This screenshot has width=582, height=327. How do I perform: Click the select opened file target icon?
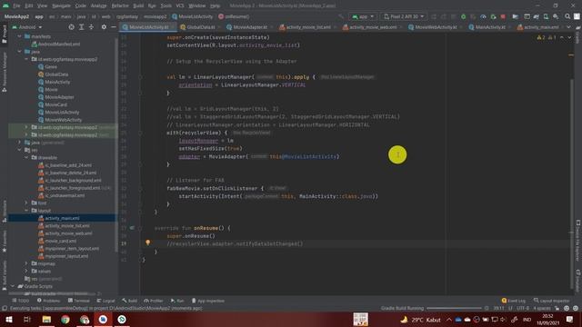(x=71, y=27)
